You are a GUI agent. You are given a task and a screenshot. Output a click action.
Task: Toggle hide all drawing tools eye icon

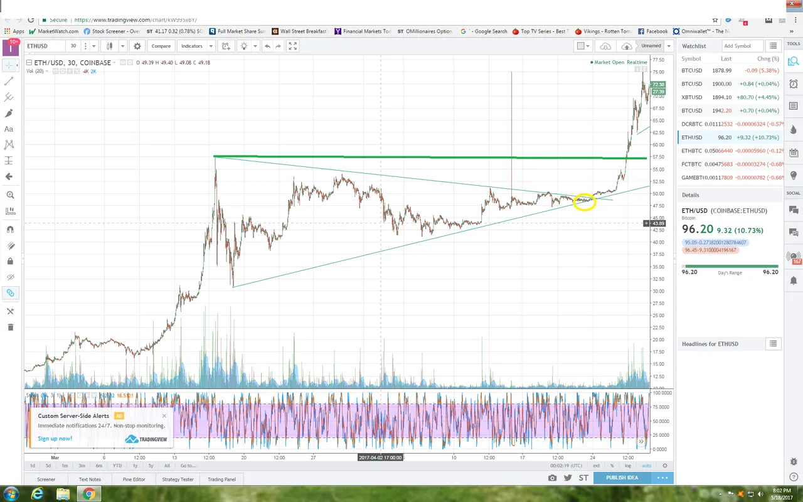(9, 277)
